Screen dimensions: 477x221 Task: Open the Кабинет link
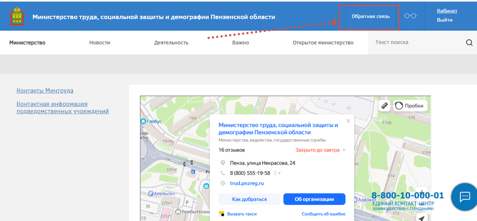tap(447, 11)
